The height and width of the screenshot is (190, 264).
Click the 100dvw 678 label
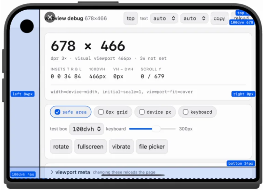pos(242,22)
